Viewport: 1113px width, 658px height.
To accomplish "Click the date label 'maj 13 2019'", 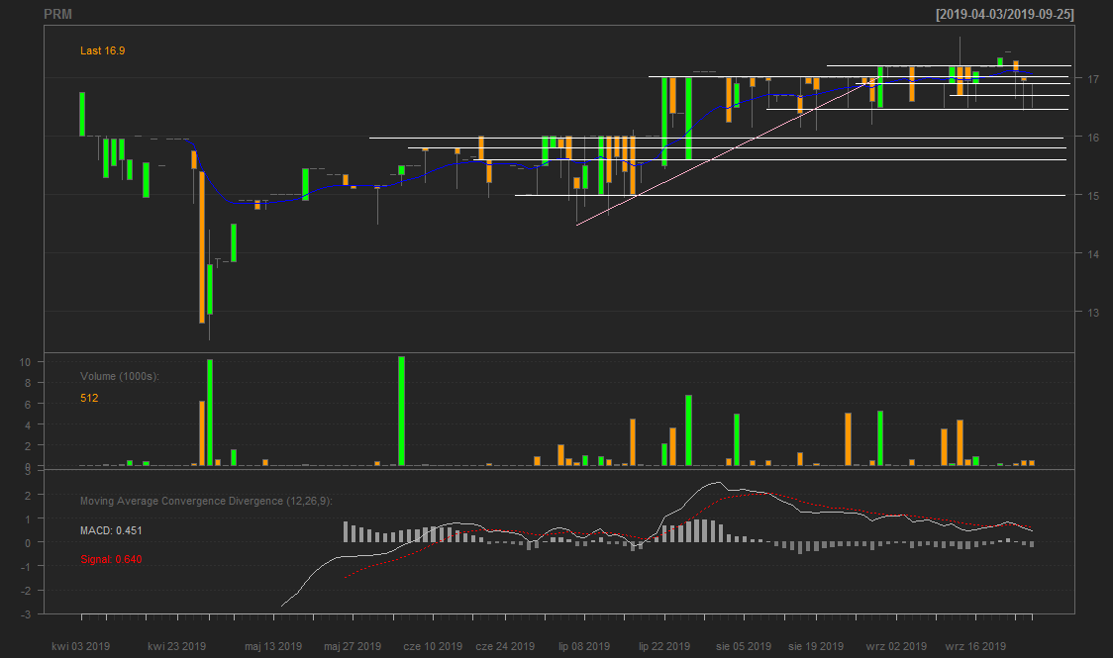I will (x=273, y=647).
